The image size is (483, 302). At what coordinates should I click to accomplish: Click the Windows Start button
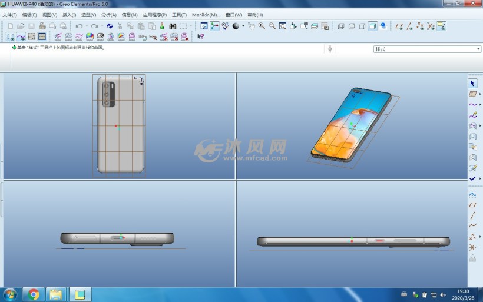click(x=10, y=295)
